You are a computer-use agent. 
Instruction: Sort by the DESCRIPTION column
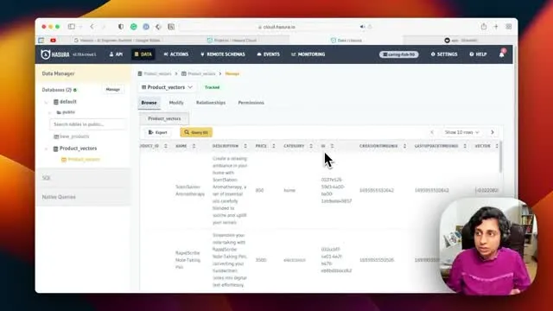230,146
